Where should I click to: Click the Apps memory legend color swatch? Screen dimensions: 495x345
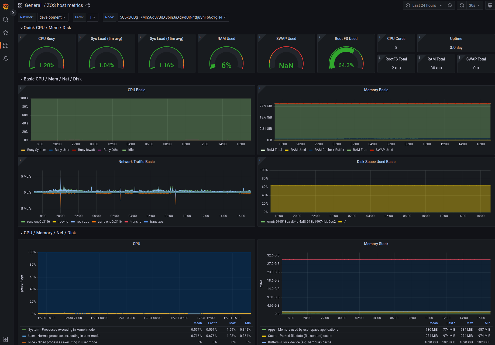(x=264, y=330)
